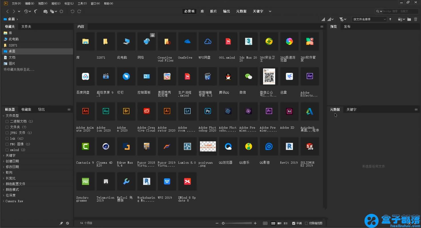Click the new folder icon
The image size is (421, 228).
(409, 19)
